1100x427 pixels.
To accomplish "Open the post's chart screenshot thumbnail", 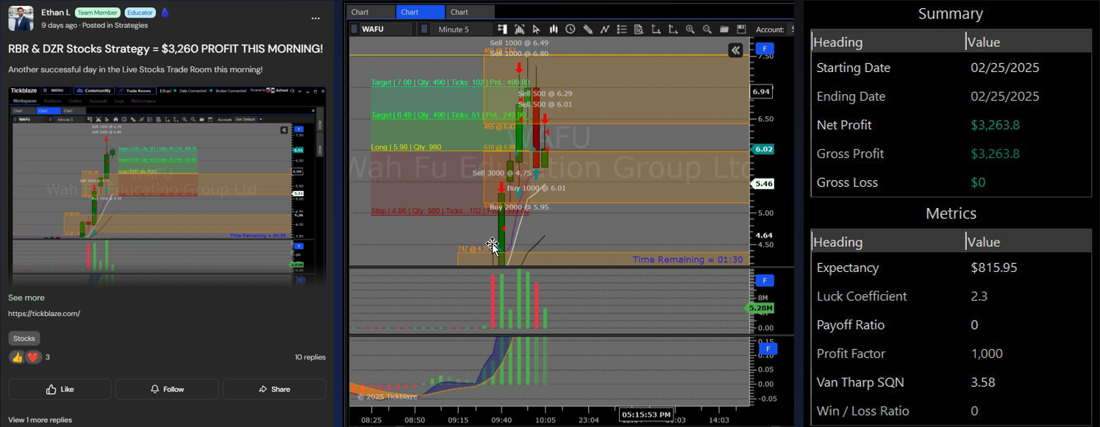I will tap(168, 185).
